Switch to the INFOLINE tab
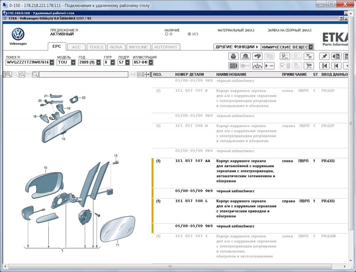The image size is (356, 272). tap(138, 47)
